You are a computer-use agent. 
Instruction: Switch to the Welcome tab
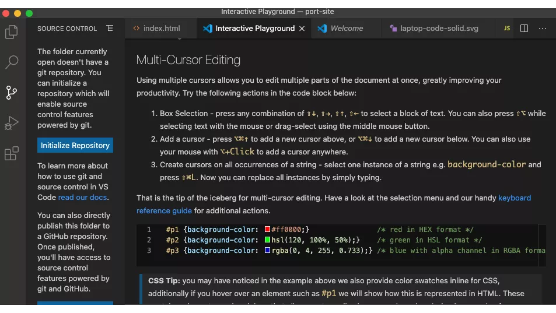346,28
